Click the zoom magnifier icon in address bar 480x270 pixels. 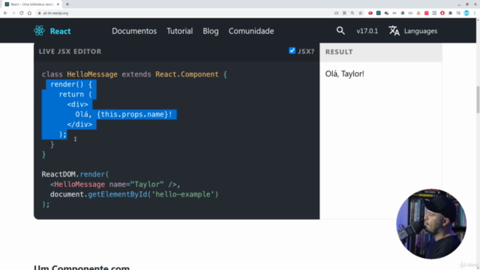tap(352, 13)
